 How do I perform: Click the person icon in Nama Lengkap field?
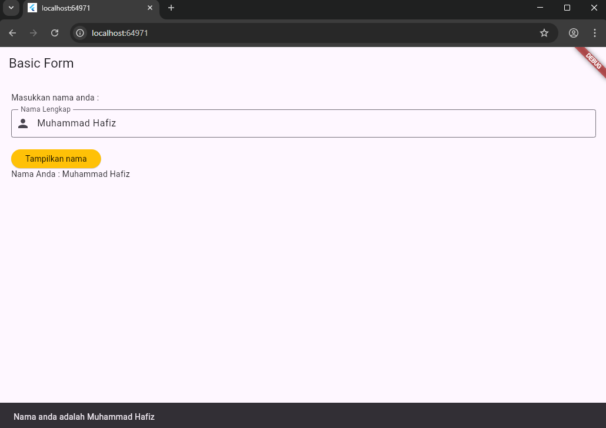click(x=23, y=123)
